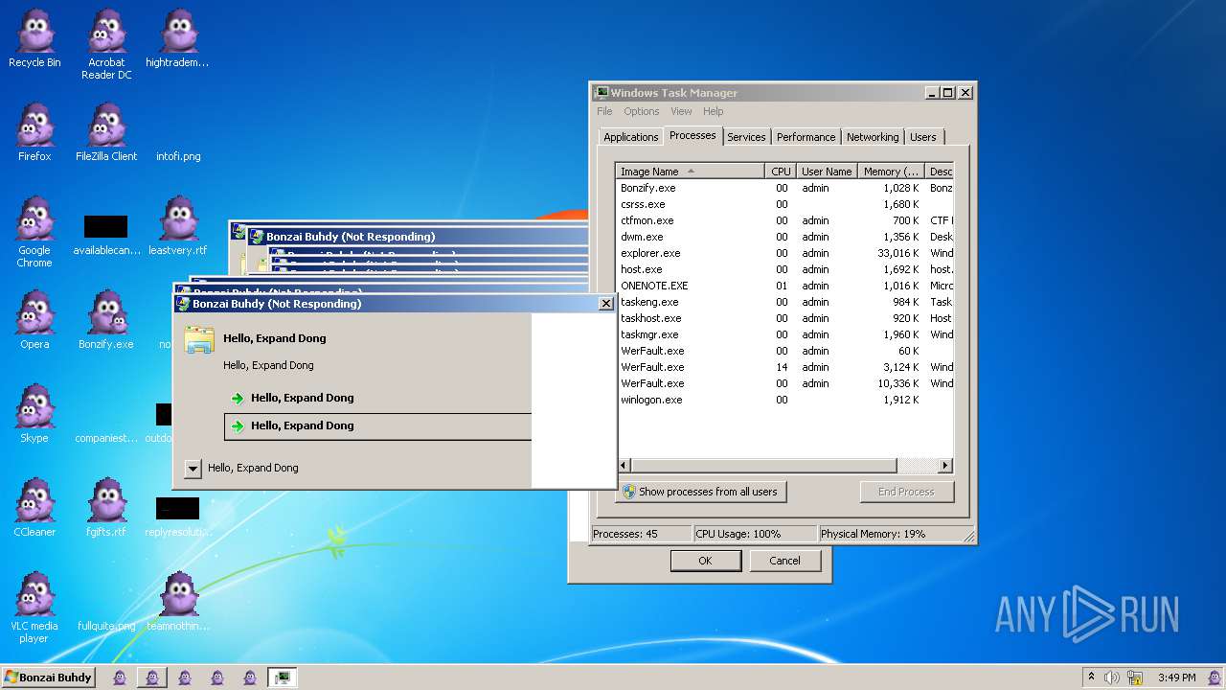
Task: Open View menu in Task Manager
Action: pos(681,111)
